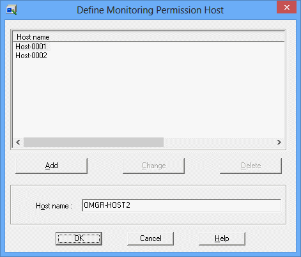Open Help for this dialog

(x=222, y=238)
